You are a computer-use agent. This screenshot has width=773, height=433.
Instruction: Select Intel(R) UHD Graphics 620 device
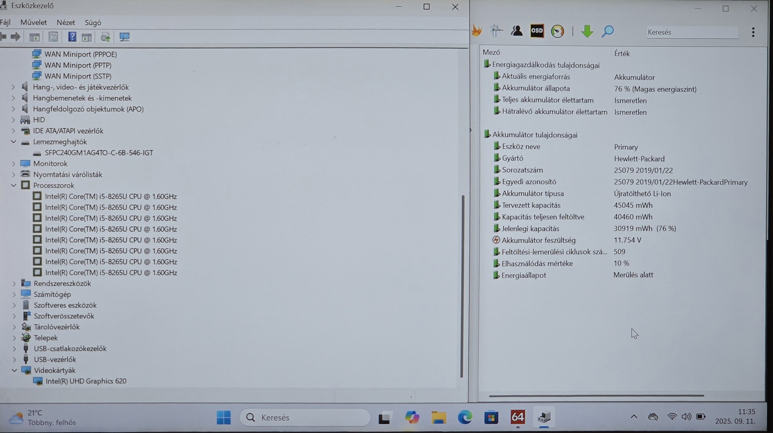(86, 381)
